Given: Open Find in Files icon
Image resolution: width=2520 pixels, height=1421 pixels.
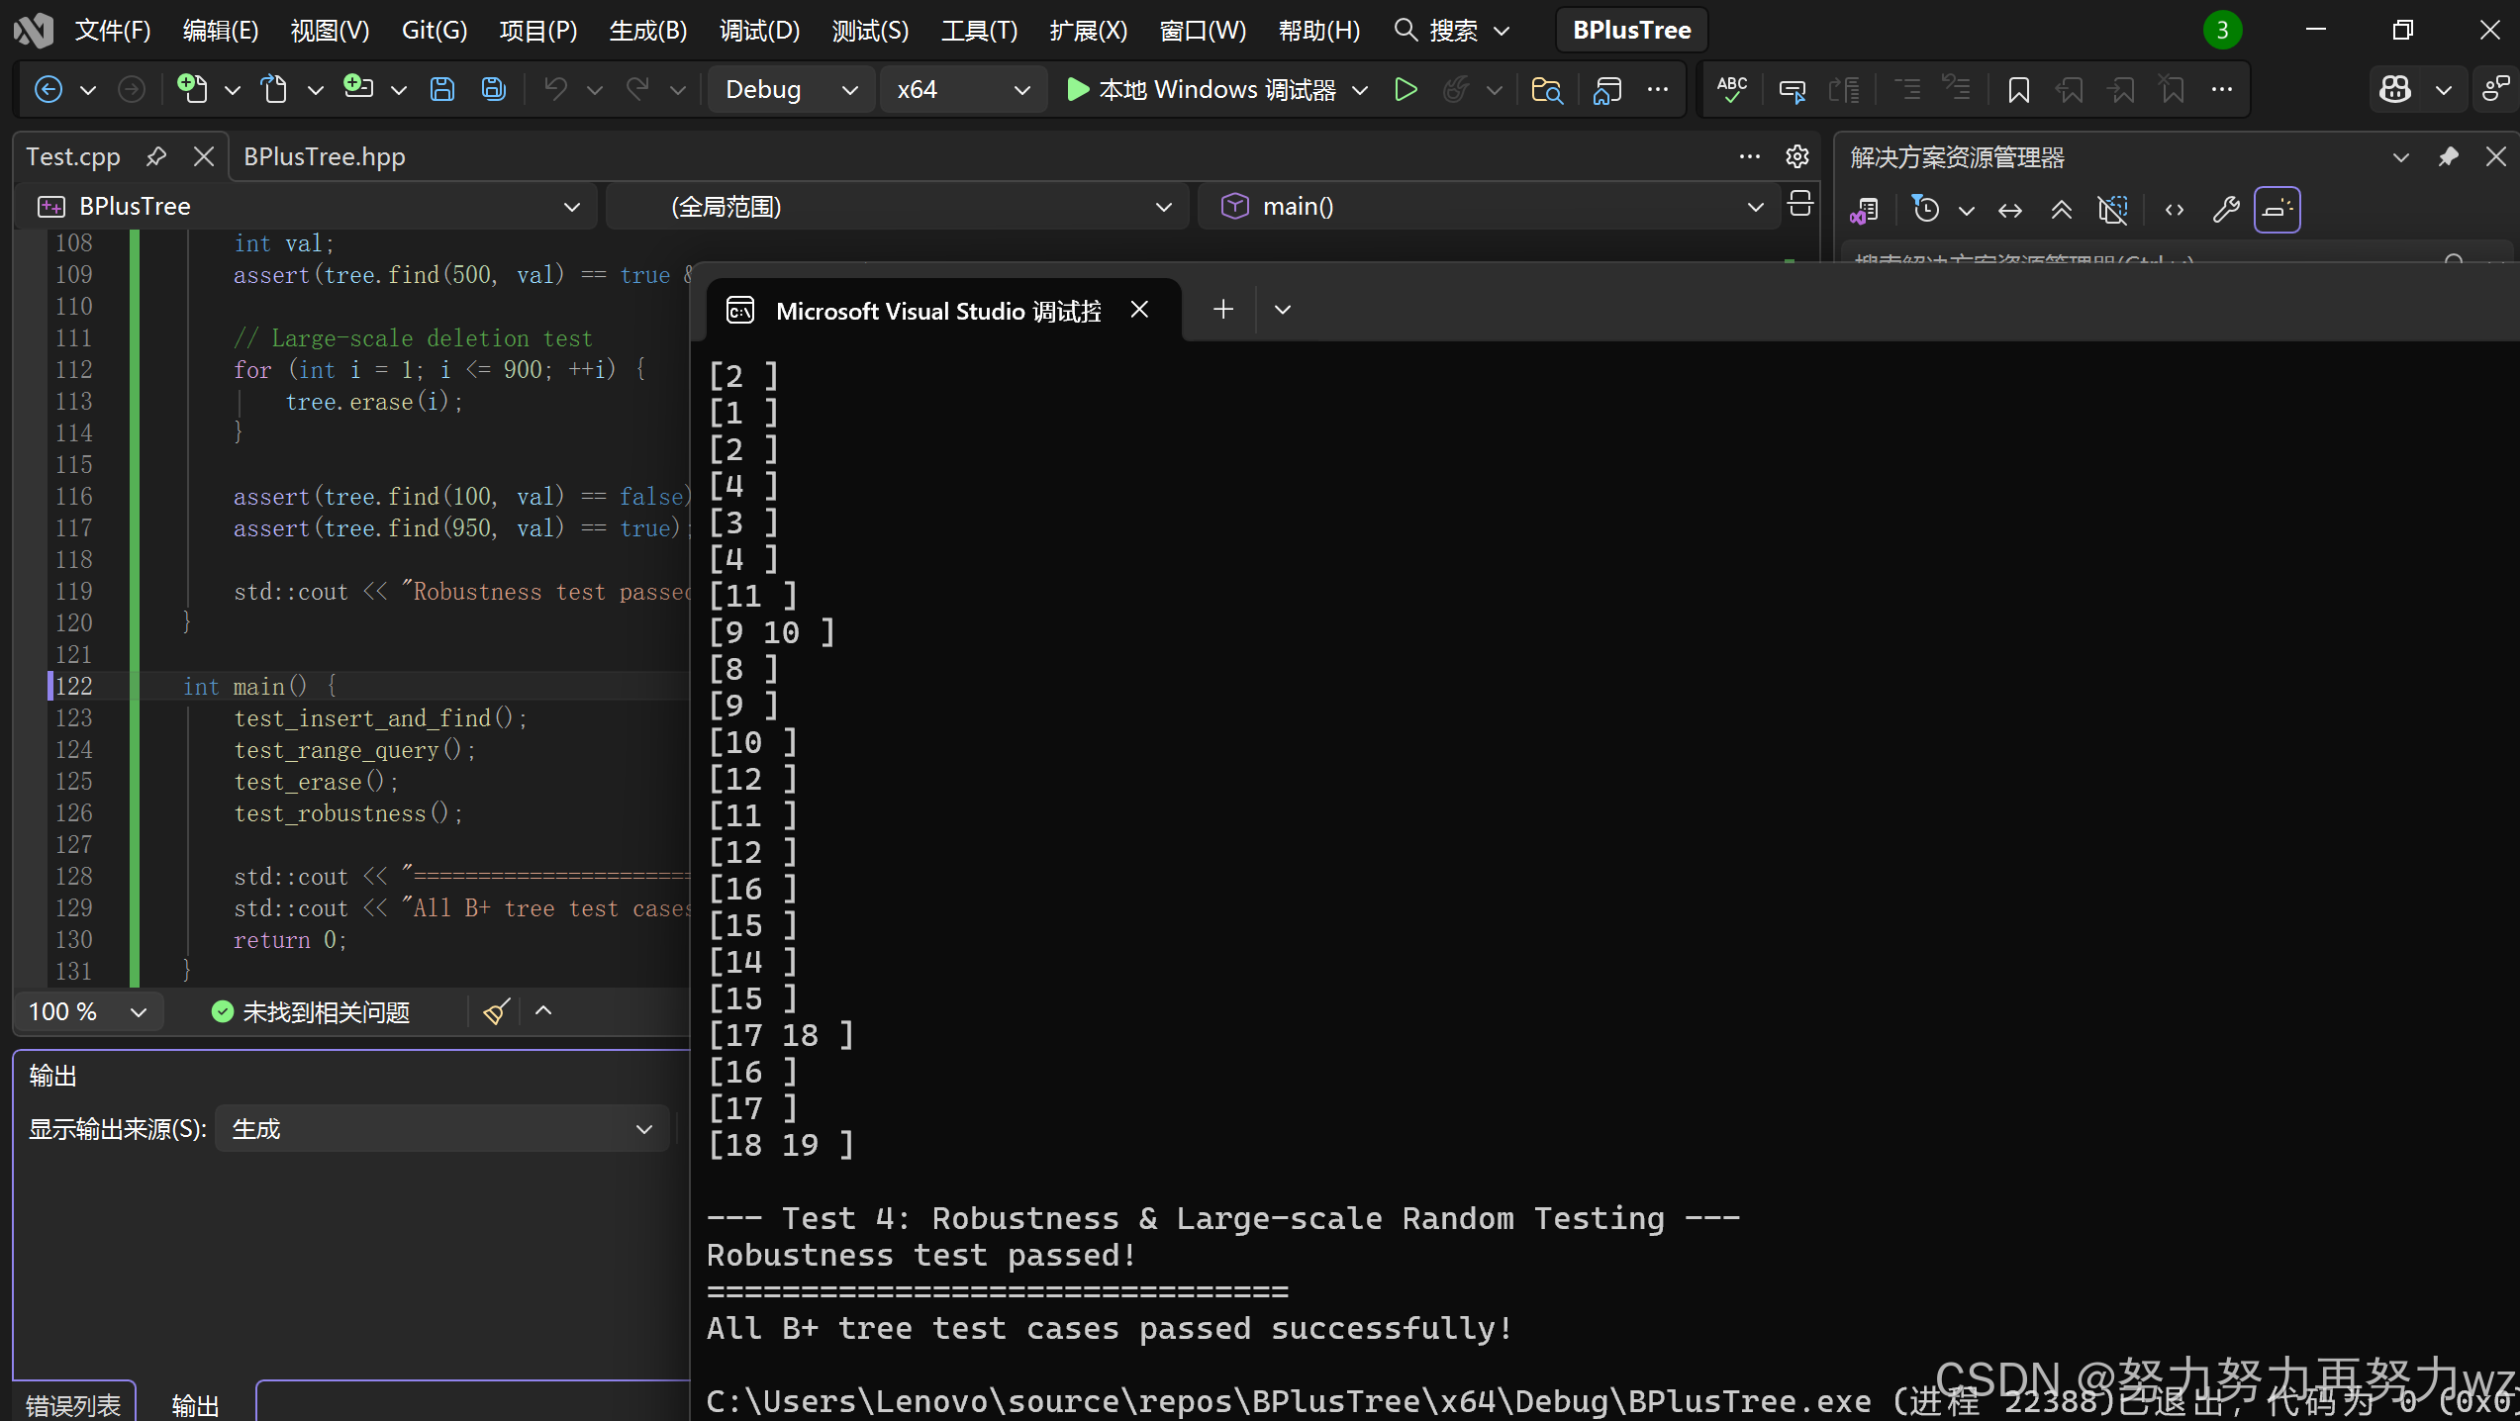Looking at the screenshot, I should coord(1546,90).
